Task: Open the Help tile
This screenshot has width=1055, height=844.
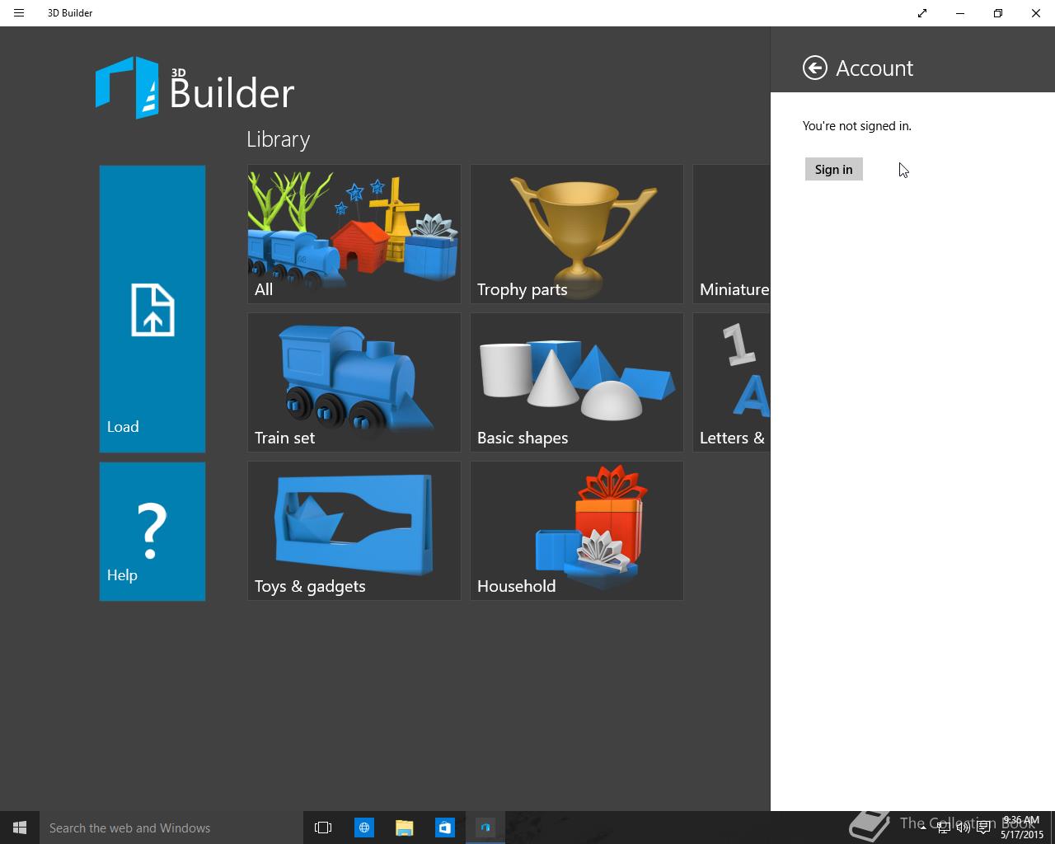Action: click(152, 531)
